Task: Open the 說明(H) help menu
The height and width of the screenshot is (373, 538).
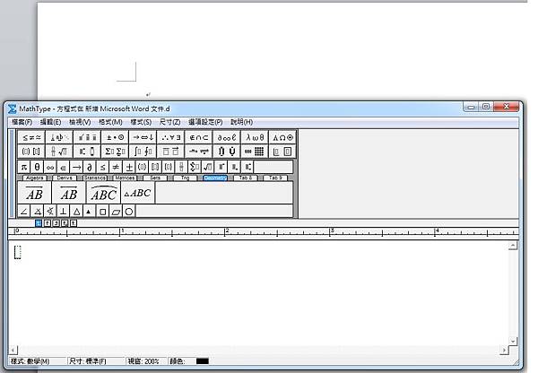Action: pyautogui.click(x=242, y=122)
